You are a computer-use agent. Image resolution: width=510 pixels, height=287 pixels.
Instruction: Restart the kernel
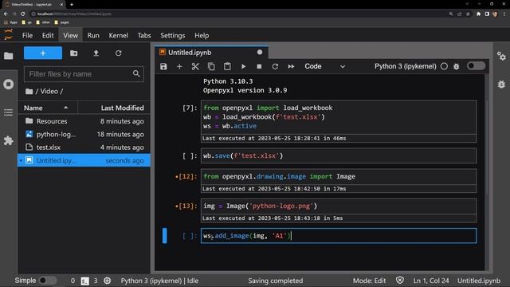(275, 66)
